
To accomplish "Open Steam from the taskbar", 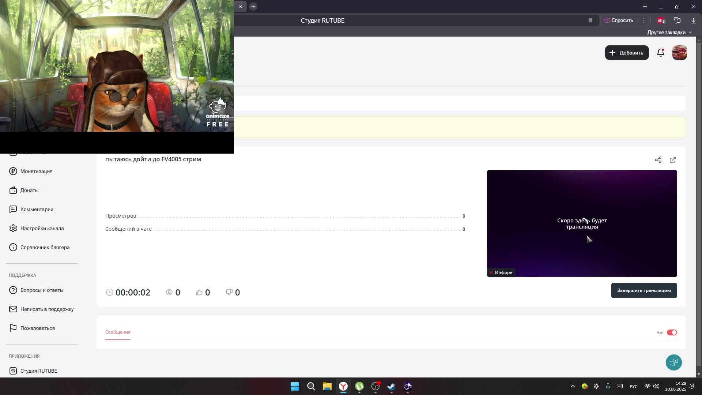I will (391, 386).
